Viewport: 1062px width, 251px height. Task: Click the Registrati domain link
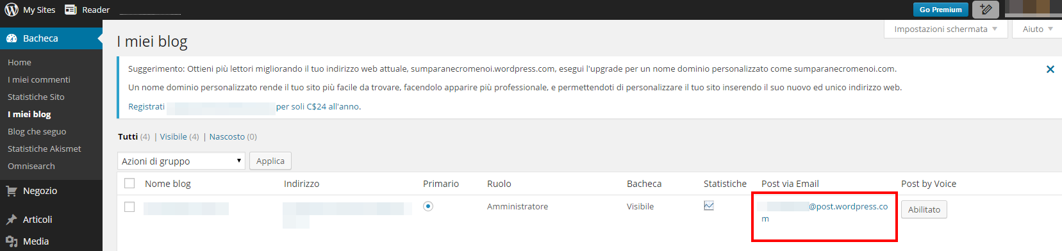pyautogui.click(x=146, y=106)
